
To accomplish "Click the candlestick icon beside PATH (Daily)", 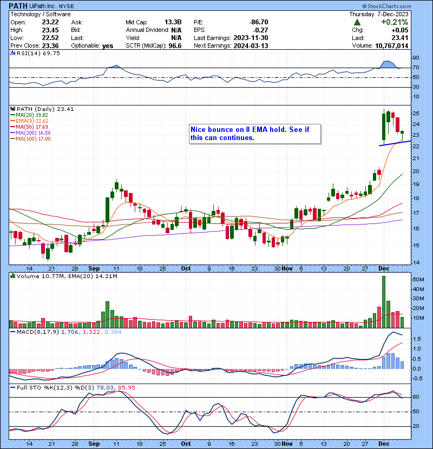I will (x=12, y=109).
